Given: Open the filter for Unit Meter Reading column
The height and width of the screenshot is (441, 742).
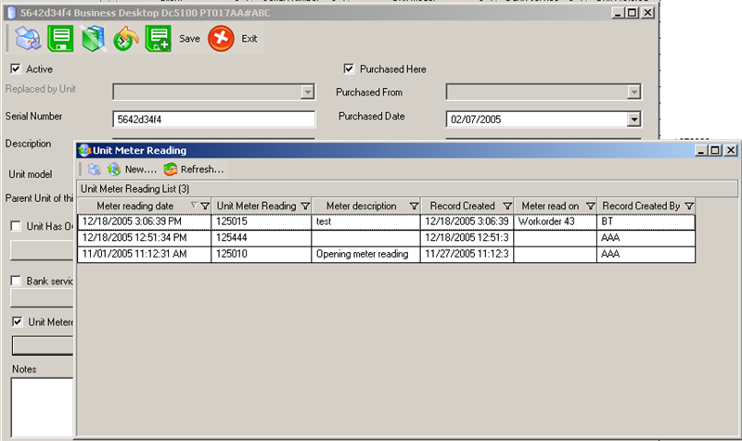Looking at the screenshot, I should [x=305, y=206].
